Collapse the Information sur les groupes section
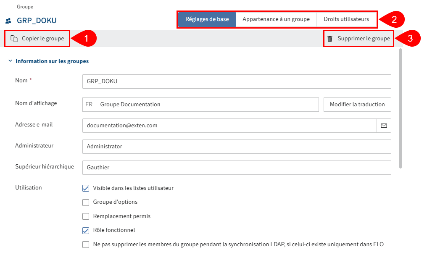Screen dimensions: 427x258 (10, 61)
